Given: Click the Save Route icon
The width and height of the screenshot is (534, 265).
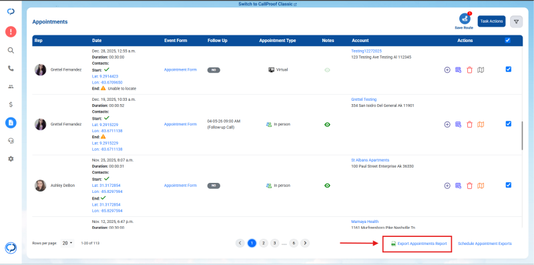Looking at the screenshot, I should [x=464, y=19].
